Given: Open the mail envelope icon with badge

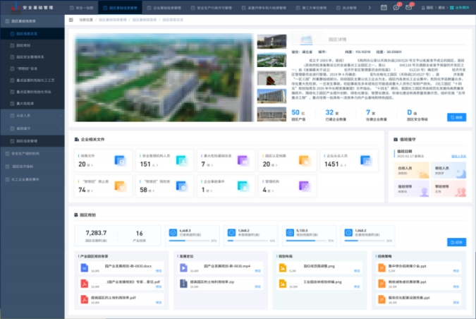Looking at the screenshot, I should coord(408,7).
